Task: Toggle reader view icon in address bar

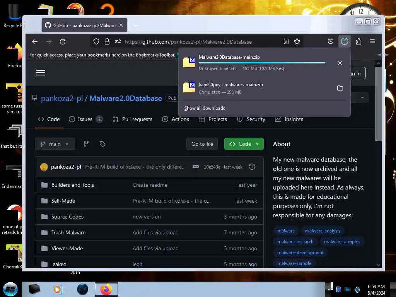Action: click(x=286, y=42)
